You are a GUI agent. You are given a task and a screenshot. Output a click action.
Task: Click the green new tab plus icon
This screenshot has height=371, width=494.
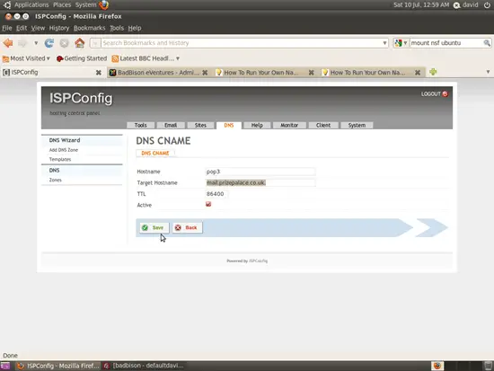433,72
